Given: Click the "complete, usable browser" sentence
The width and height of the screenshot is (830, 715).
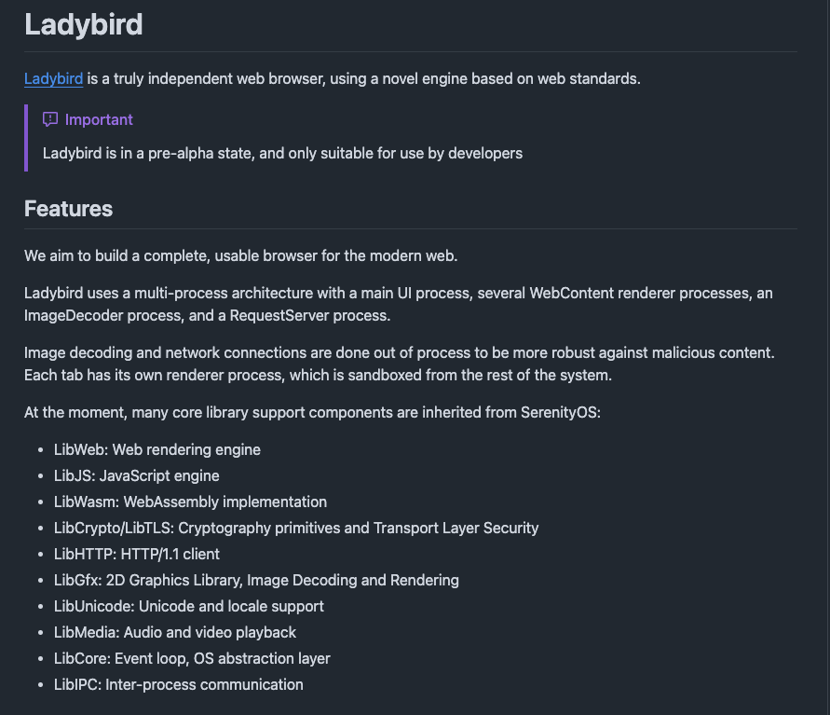Looking at the screenshot, I should click(240, 255).
